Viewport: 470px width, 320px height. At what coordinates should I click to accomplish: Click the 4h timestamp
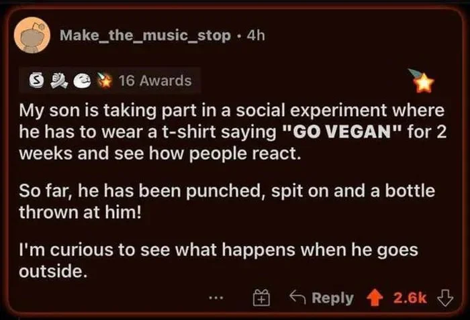click(256, 36)
